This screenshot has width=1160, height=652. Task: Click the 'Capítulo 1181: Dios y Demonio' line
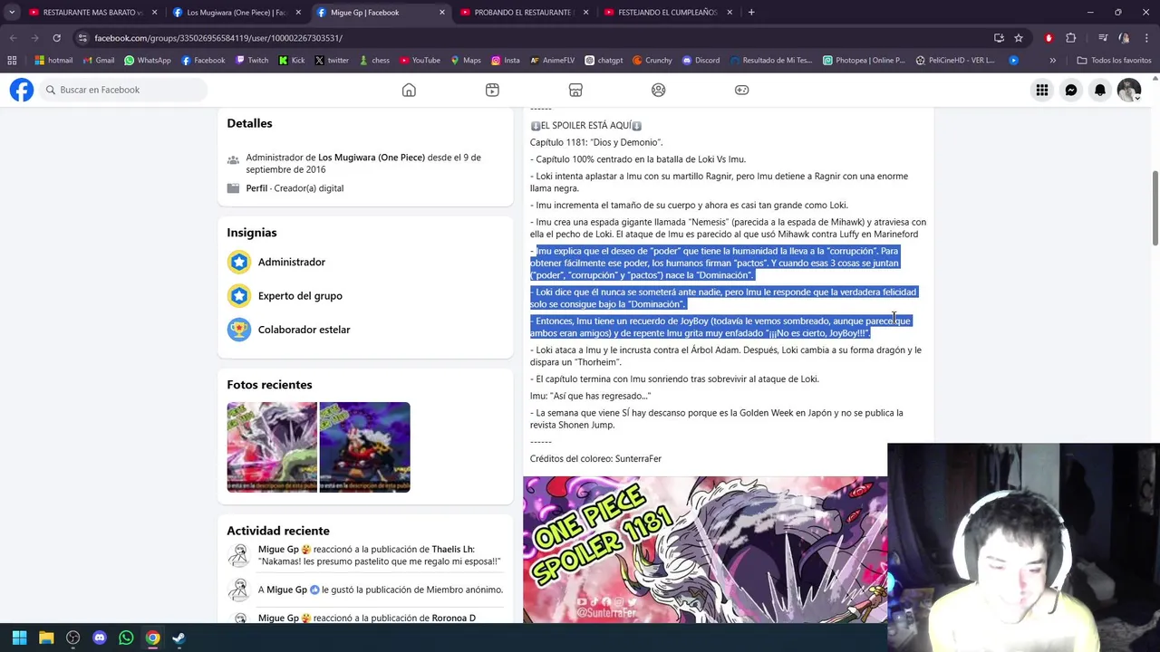[596, 142]
